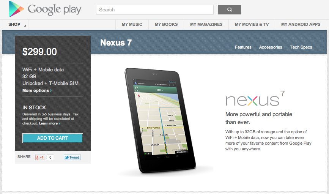This screenshot has width=329, height=194.
Task: Open the Tech Specs tab
Action: pyautogui.click(x=301, y=47)
